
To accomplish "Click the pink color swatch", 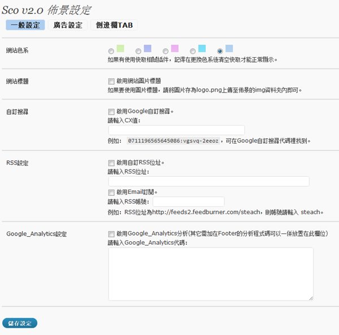I will click(175, 48).
